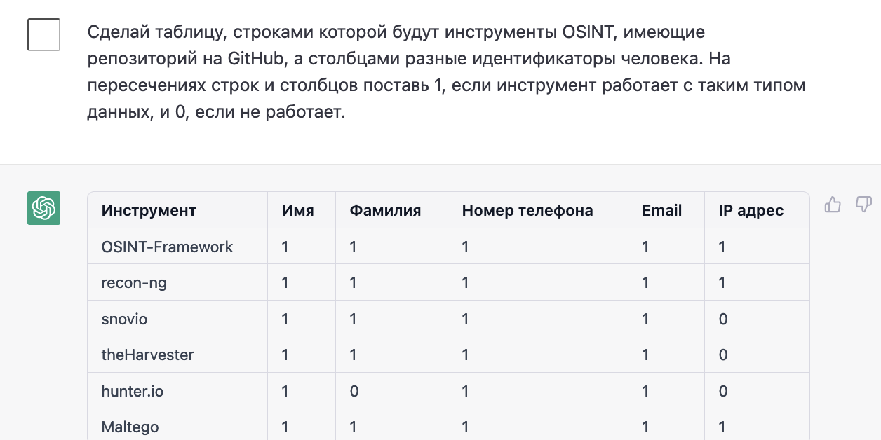
Task: Click the IP адрес column header
Action: [751, 210]
